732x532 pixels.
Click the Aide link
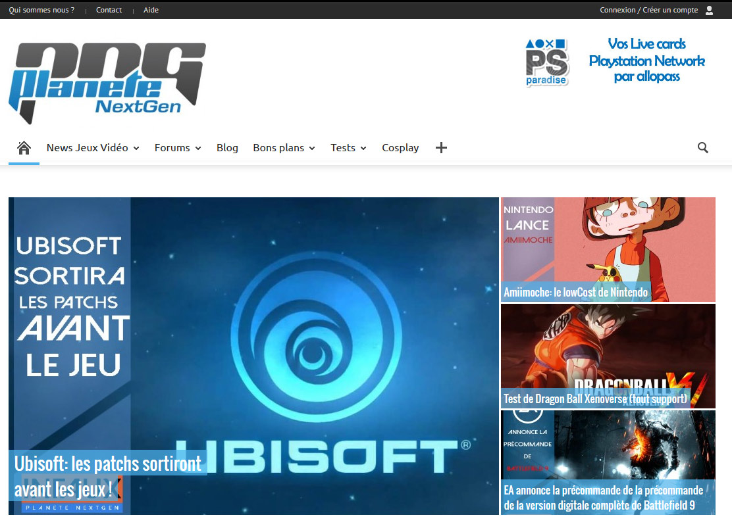(x=151, y=10)
